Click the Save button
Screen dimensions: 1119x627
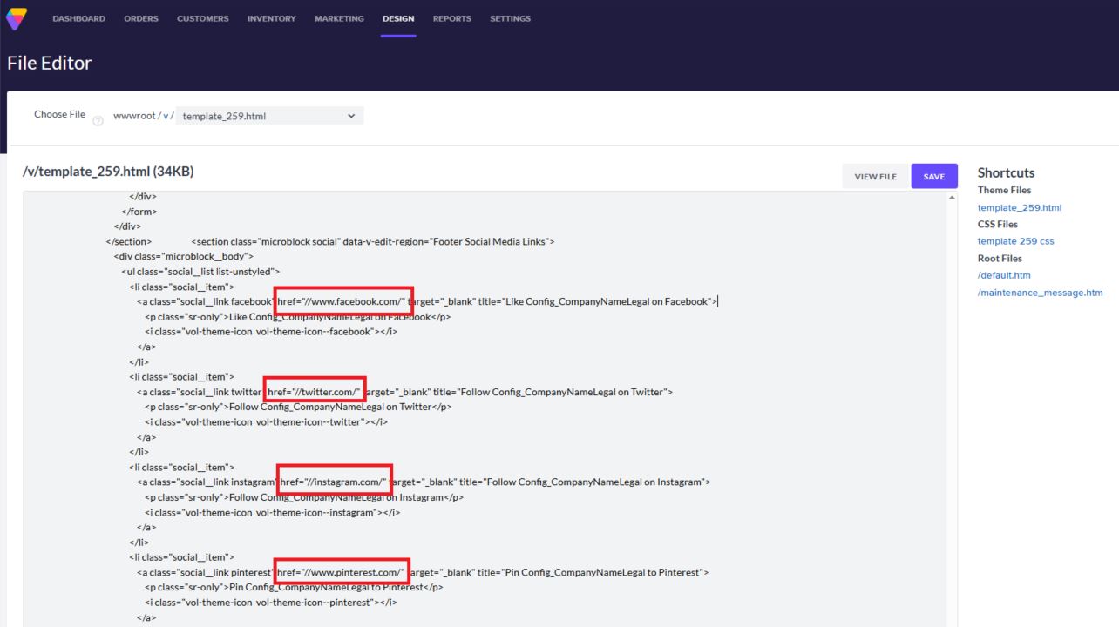[933, 177]
